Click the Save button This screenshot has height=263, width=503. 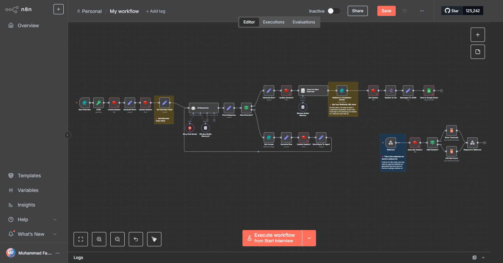(x=386, y=11)
